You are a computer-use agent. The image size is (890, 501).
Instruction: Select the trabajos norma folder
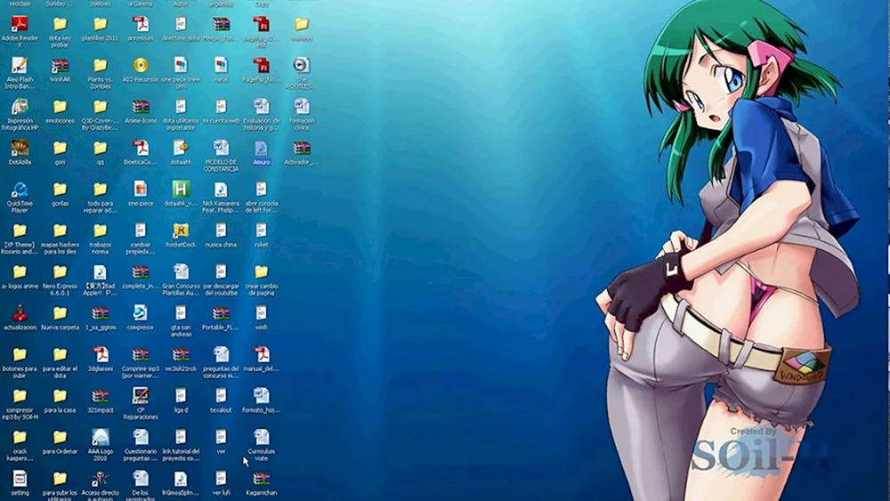click(101, 231)
